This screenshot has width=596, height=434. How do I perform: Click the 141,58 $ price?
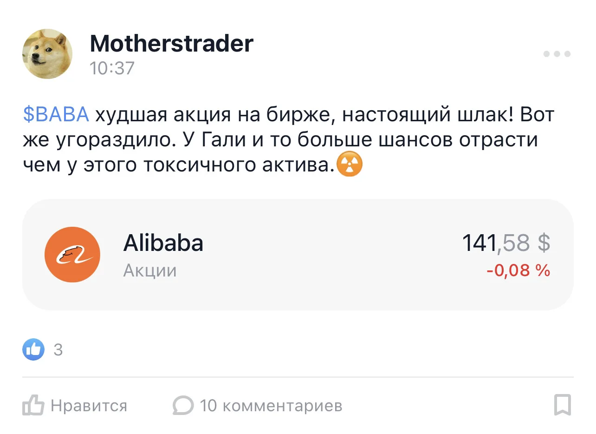point(506,243)
